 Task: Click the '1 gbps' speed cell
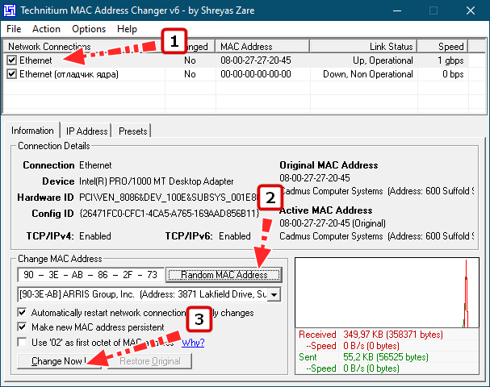coord(450,60)
